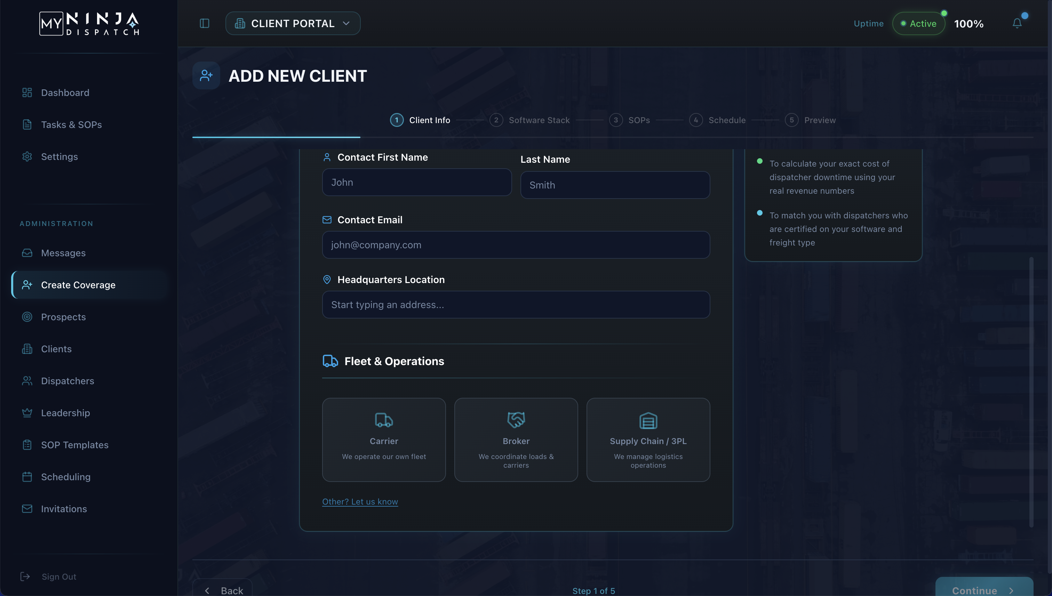1052x596 pixels.
Task: Click the Contact Email input field
Action: [x=516, y=245]
